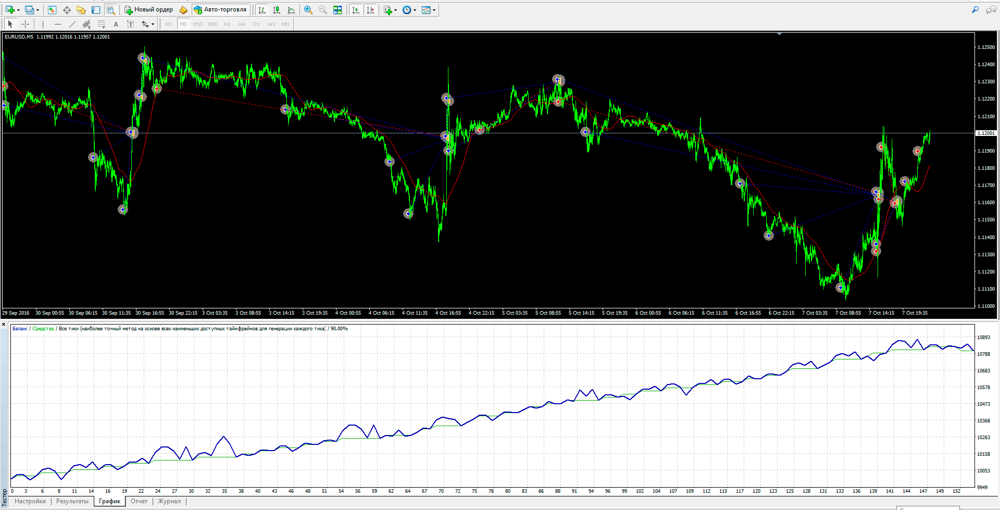Toggle chart shift

pyautogui.click(x=370, y=10)
